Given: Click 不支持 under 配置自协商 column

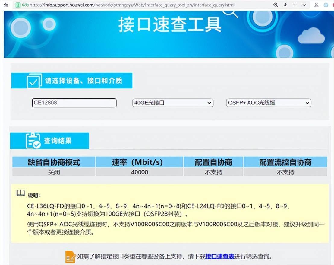Looking at the screenshot, I should point(213,172).
